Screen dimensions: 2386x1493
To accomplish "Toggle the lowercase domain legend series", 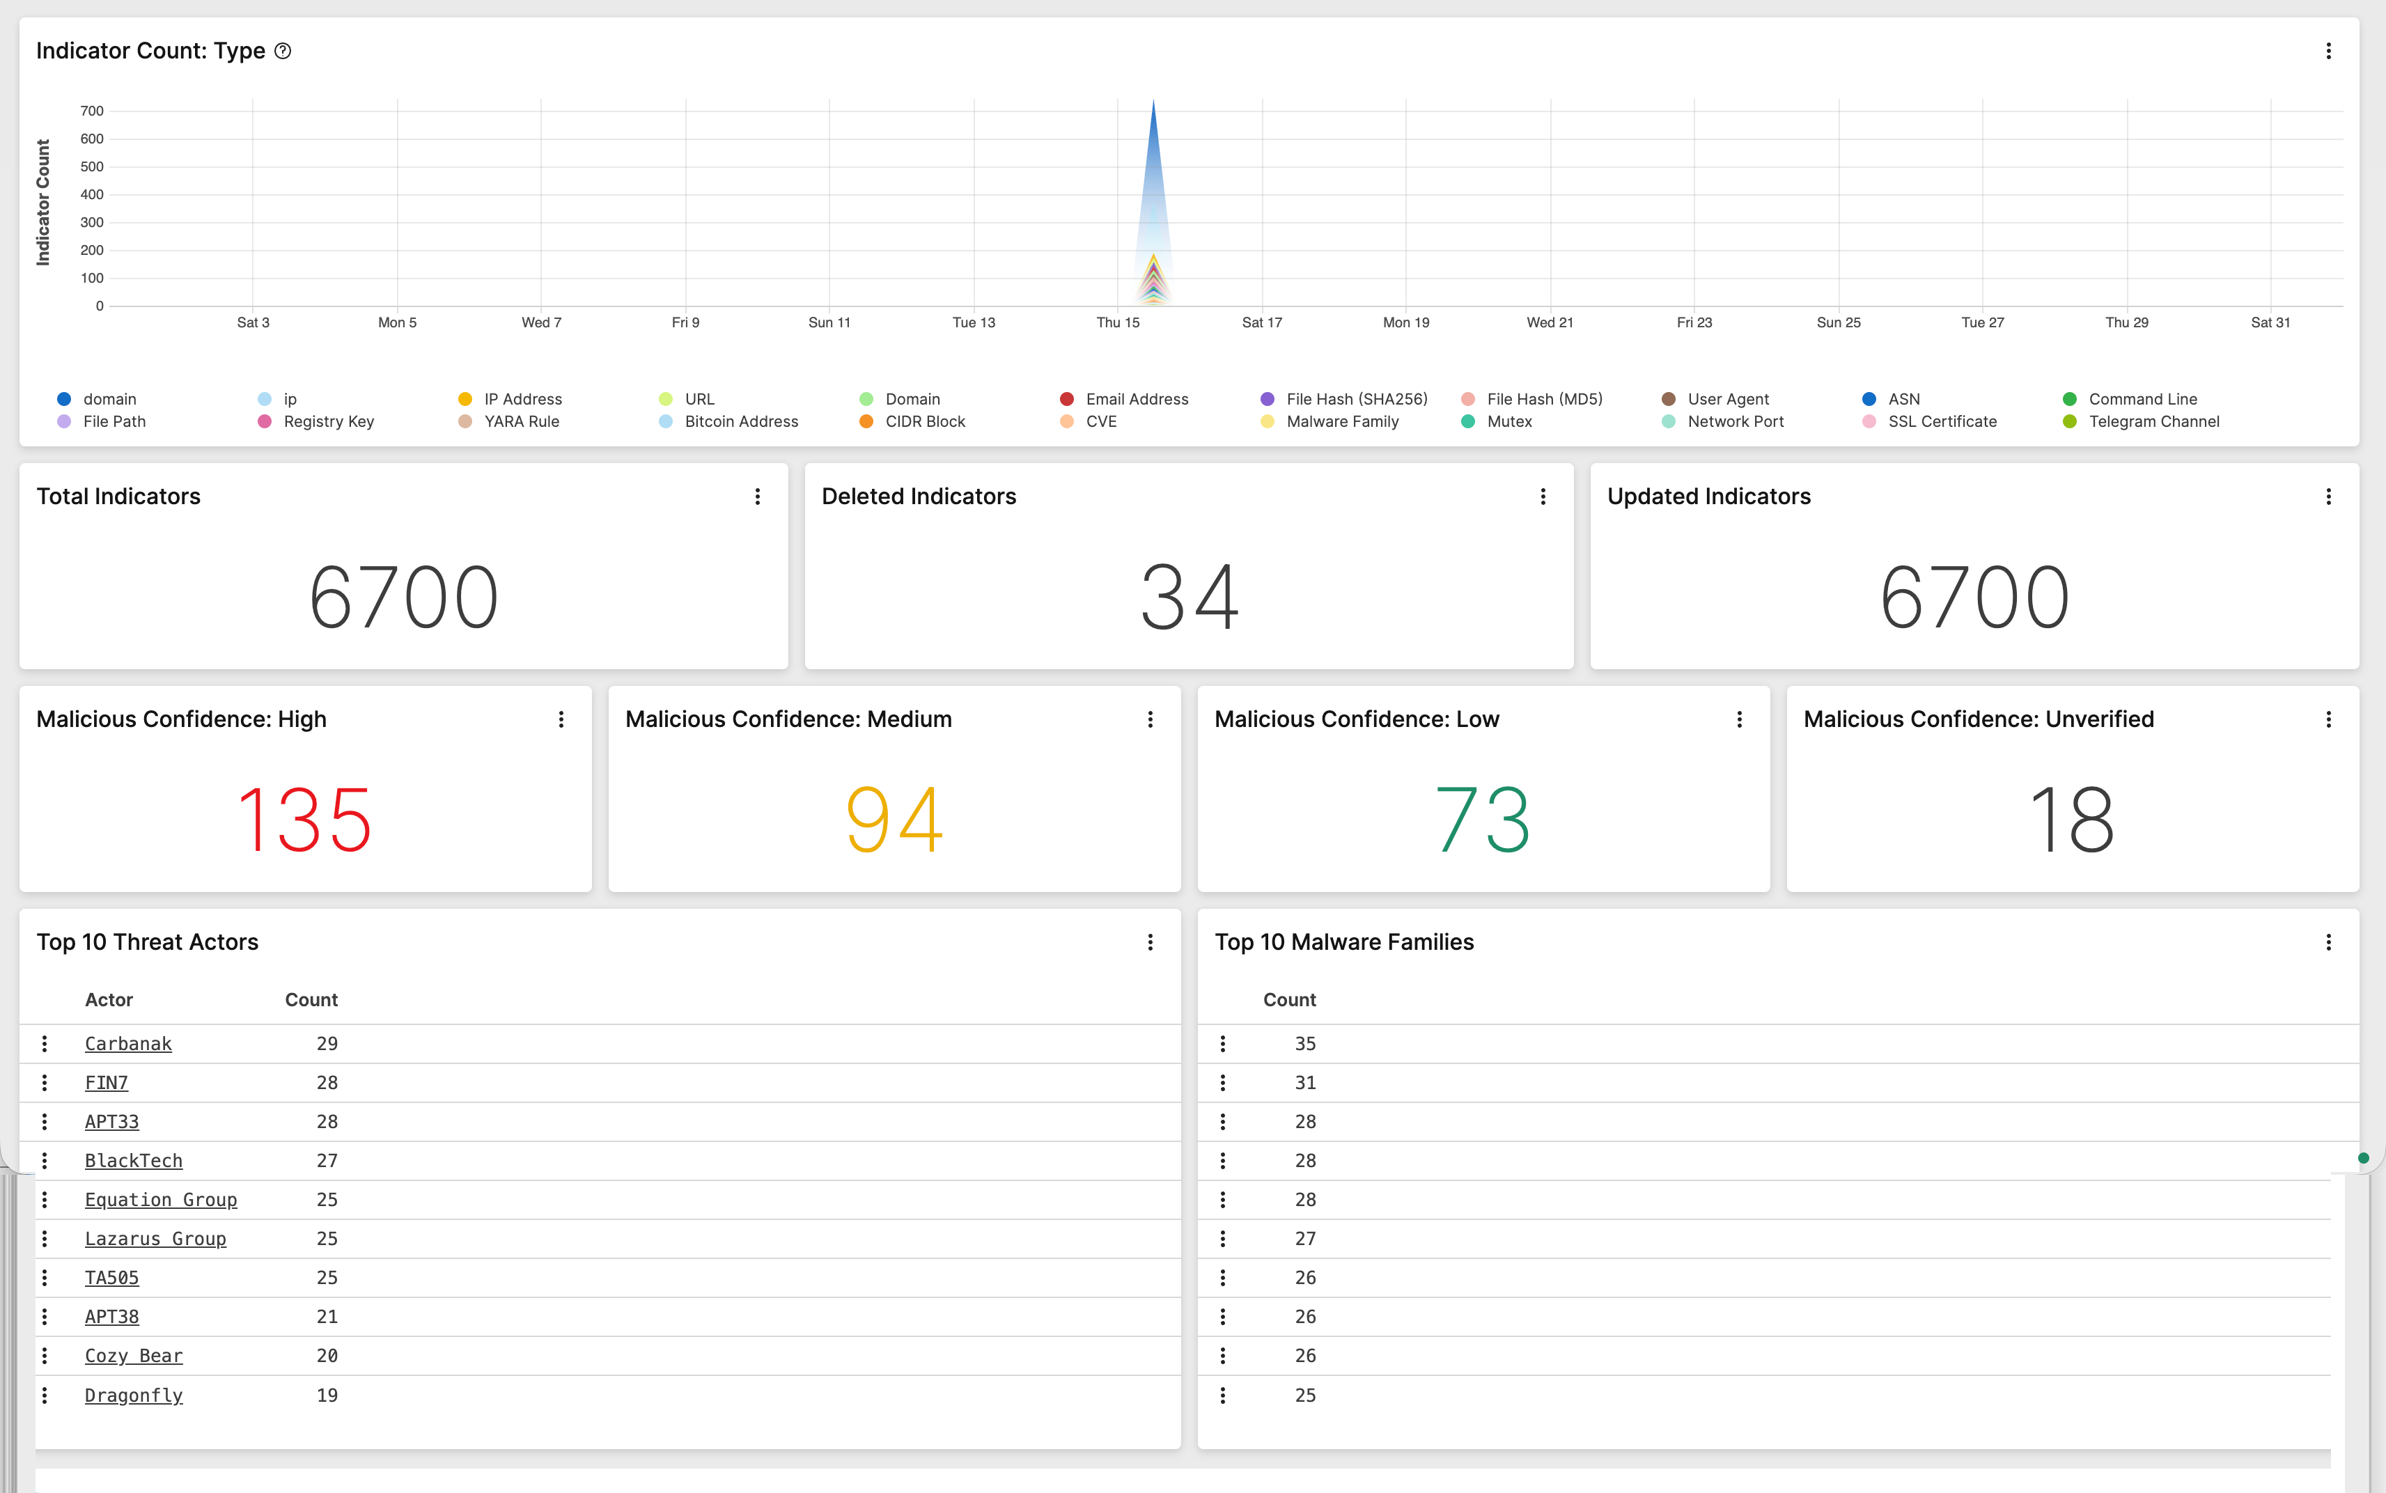I will tap(97, 399).
